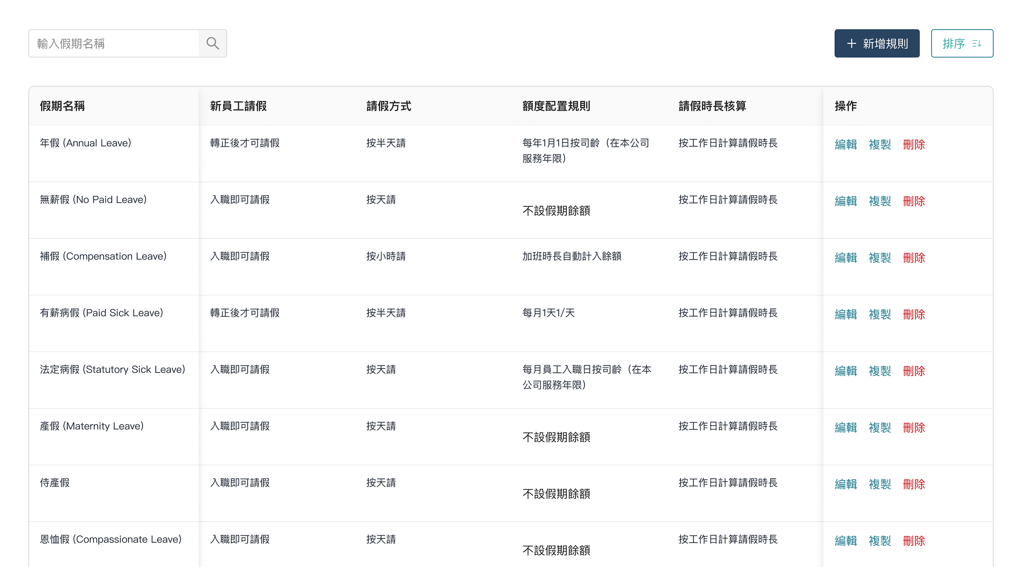Delete the 恩恤假 (Compassionate Leave) rule

(914, 541)
